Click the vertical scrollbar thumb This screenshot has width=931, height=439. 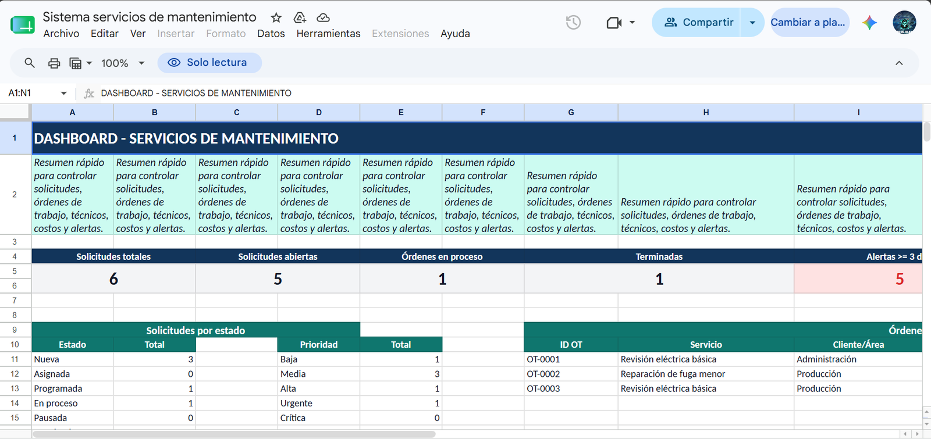(926, 132)
